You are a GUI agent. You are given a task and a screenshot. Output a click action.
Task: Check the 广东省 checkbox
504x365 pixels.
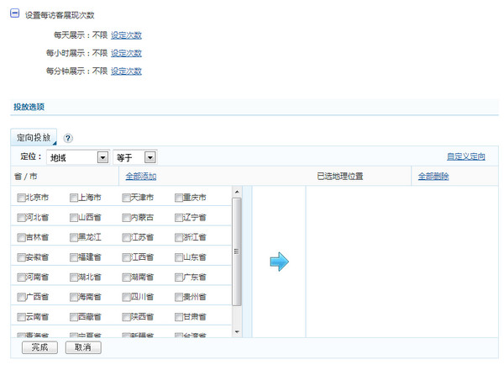coord(179,278)
